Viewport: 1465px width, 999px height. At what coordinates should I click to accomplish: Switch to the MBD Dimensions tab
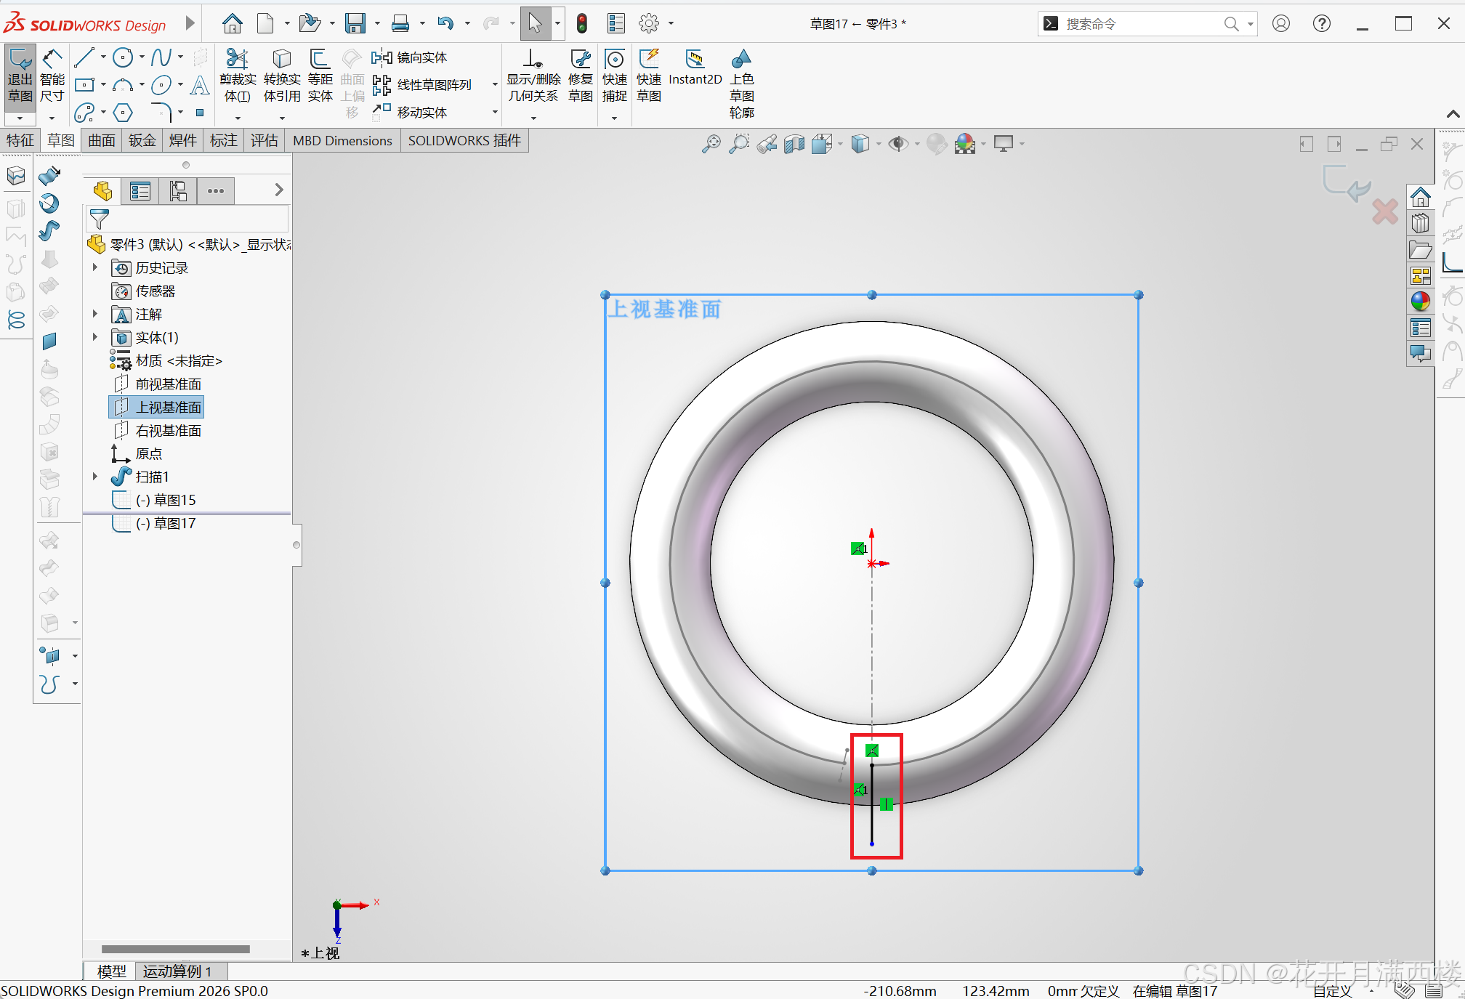coord(342,140)
